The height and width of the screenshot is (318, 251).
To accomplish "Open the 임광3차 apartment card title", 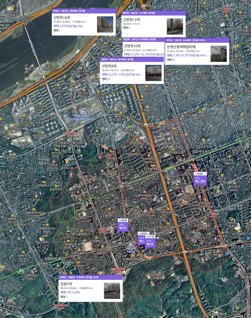I will [x=66, y=284].
